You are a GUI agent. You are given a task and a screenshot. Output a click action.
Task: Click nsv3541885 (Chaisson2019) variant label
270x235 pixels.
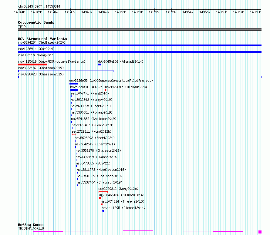[94, 119]
